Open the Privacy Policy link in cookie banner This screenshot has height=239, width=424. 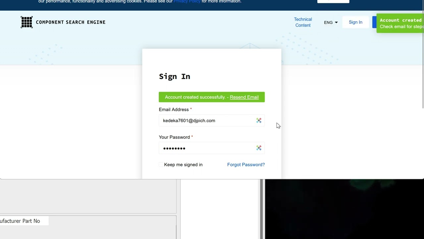coord(187,1)
